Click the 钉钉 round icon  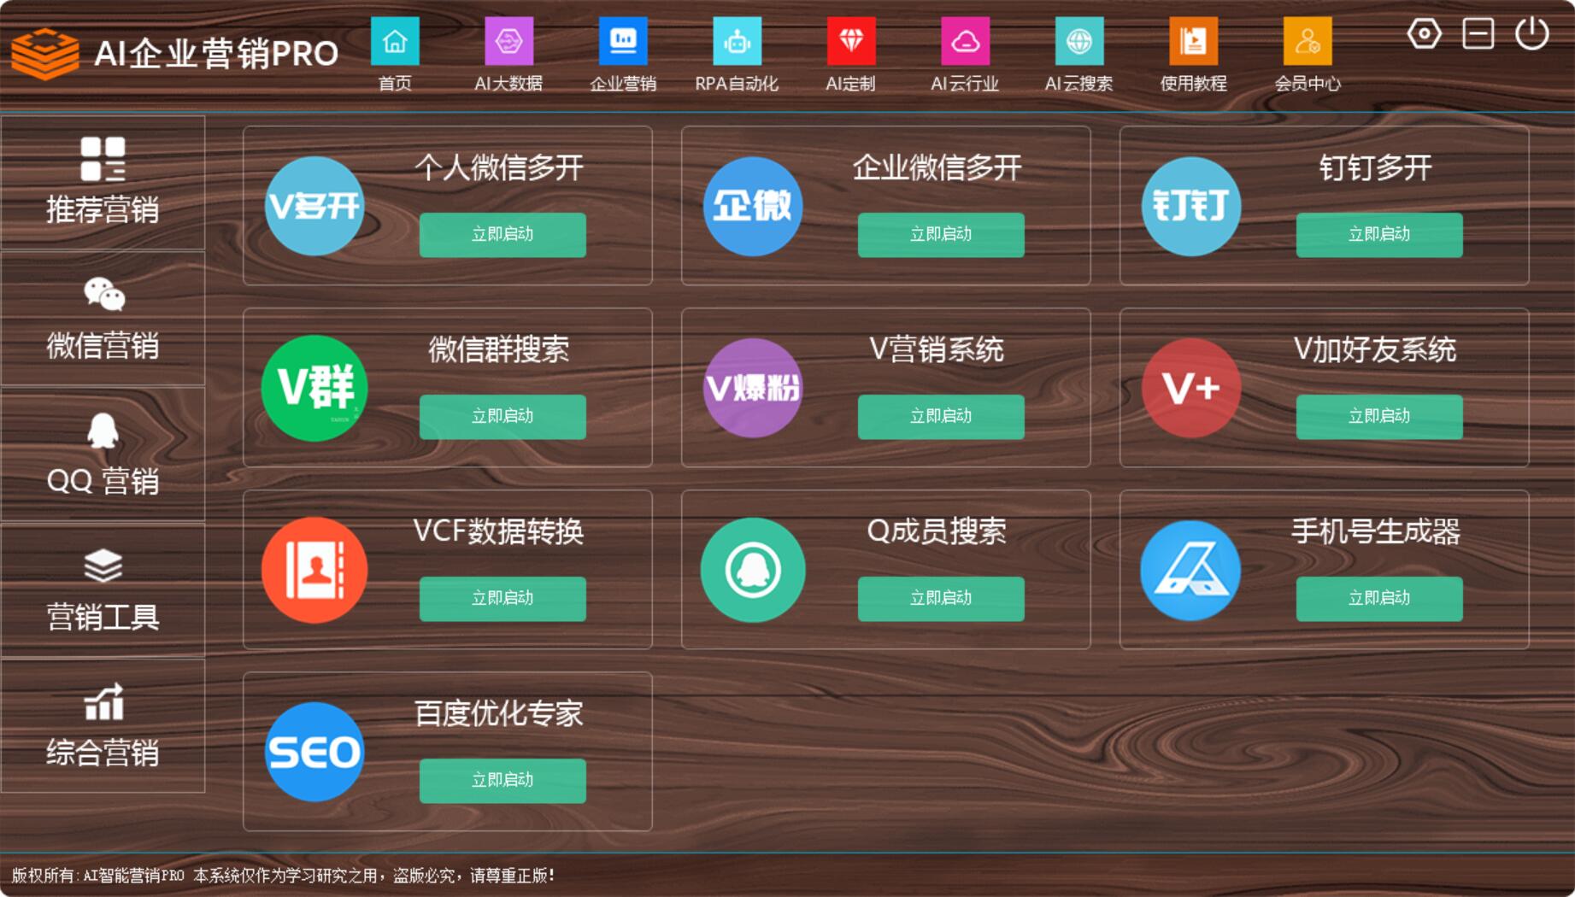pyautogui.click(x=1190, y=206)
